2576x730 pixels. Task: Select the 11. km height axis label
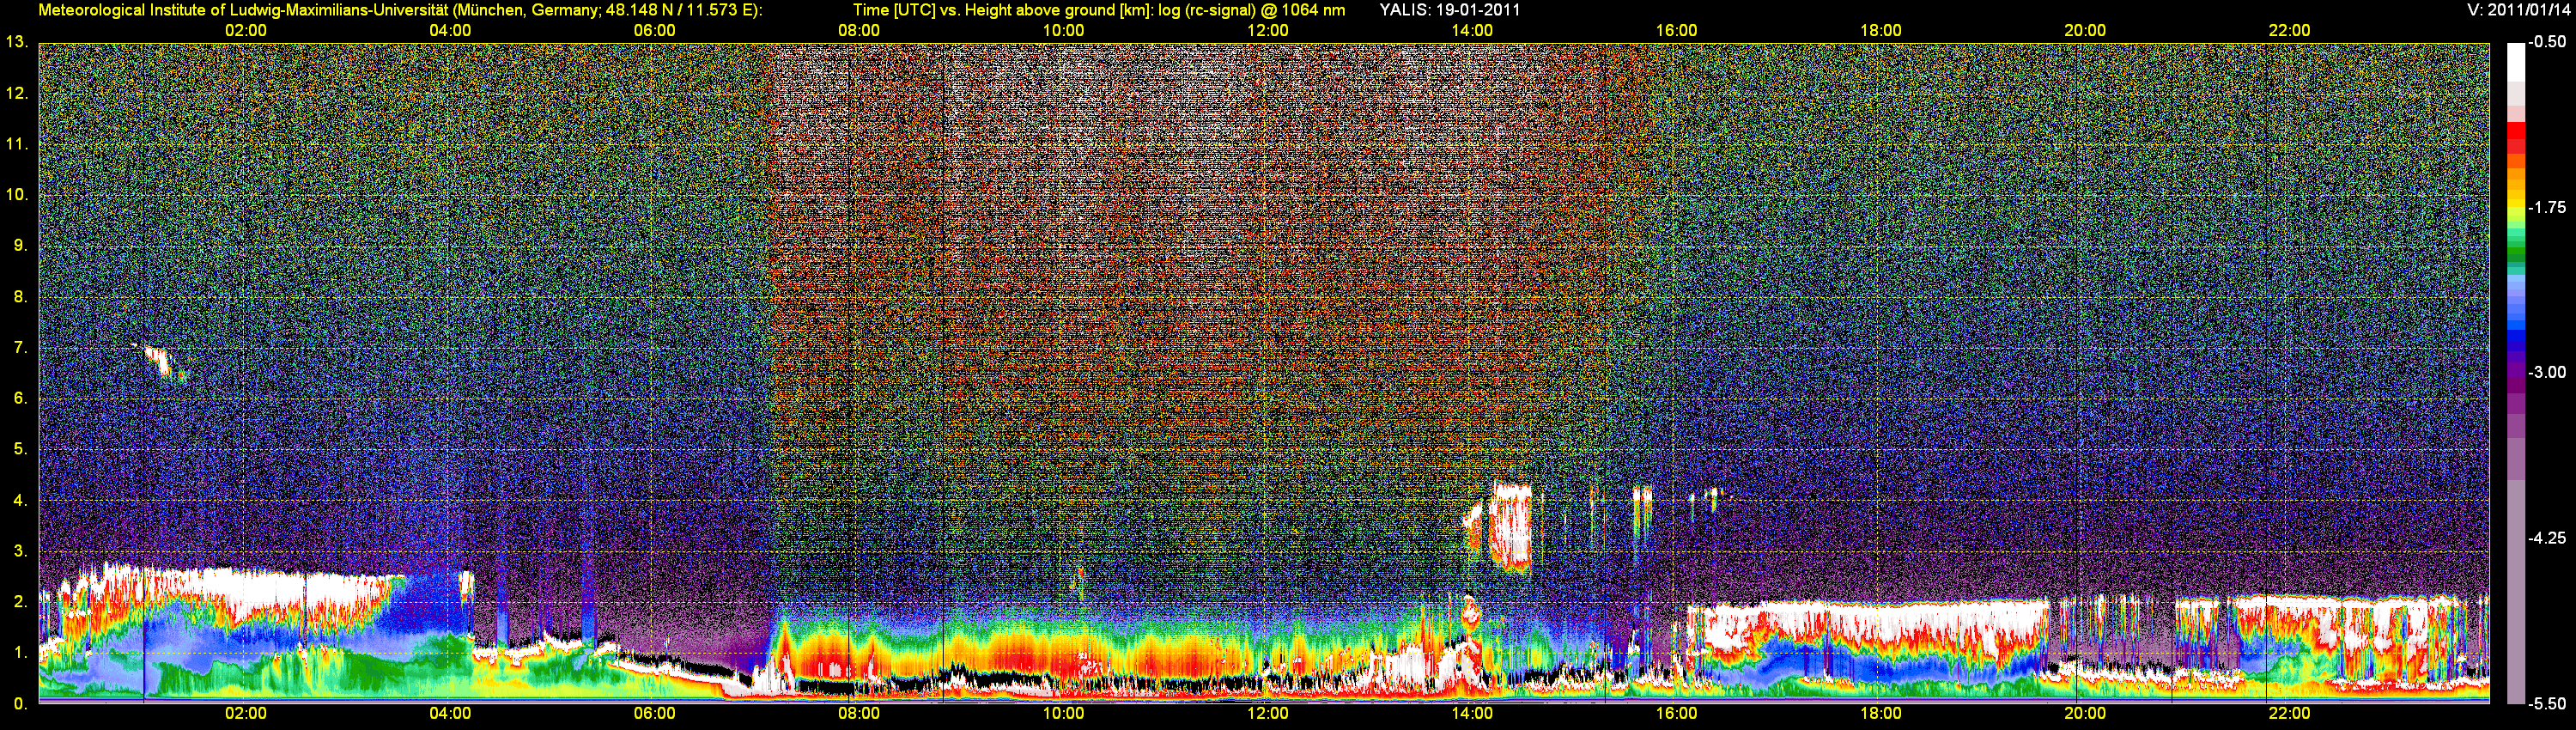point(16,144)
